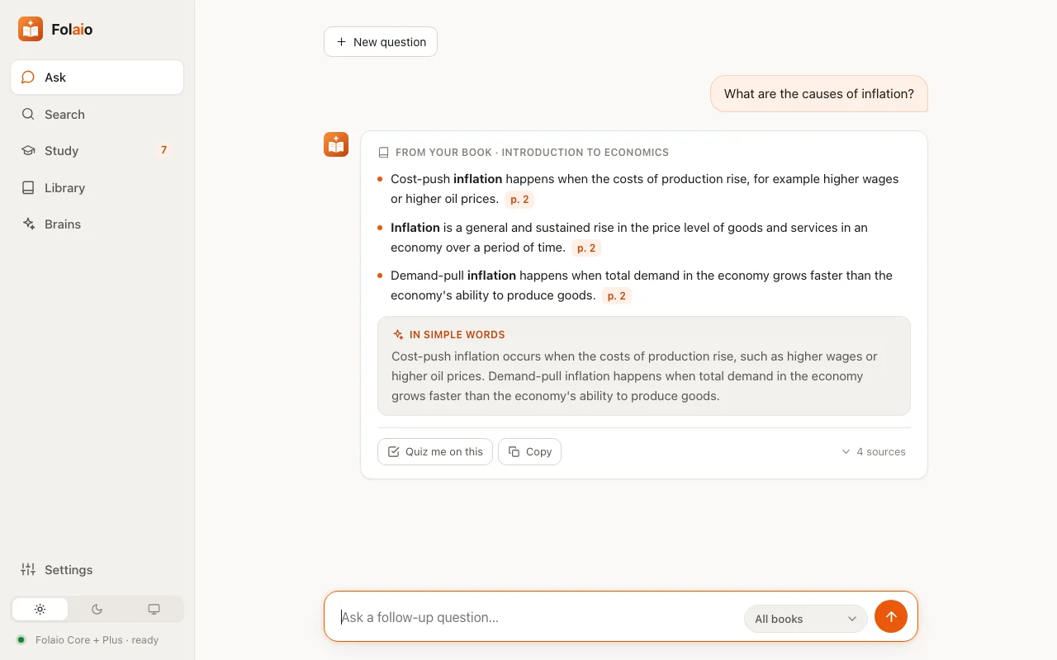Click the orange send arrow button
This screenshot has width=1057, height=660.
point(891,616)
